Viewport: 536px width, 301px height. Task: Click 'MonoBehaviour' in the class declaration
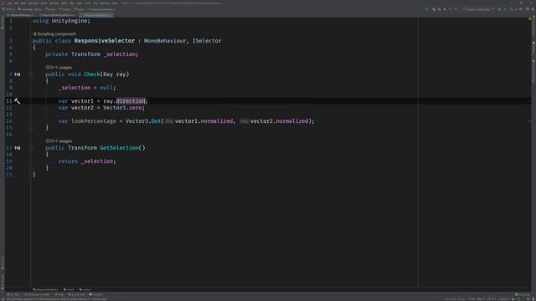point(165,41)
